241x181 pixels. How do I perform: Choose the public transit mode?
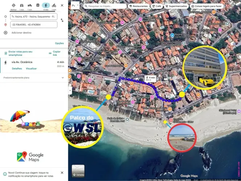[x=38, y=5]
